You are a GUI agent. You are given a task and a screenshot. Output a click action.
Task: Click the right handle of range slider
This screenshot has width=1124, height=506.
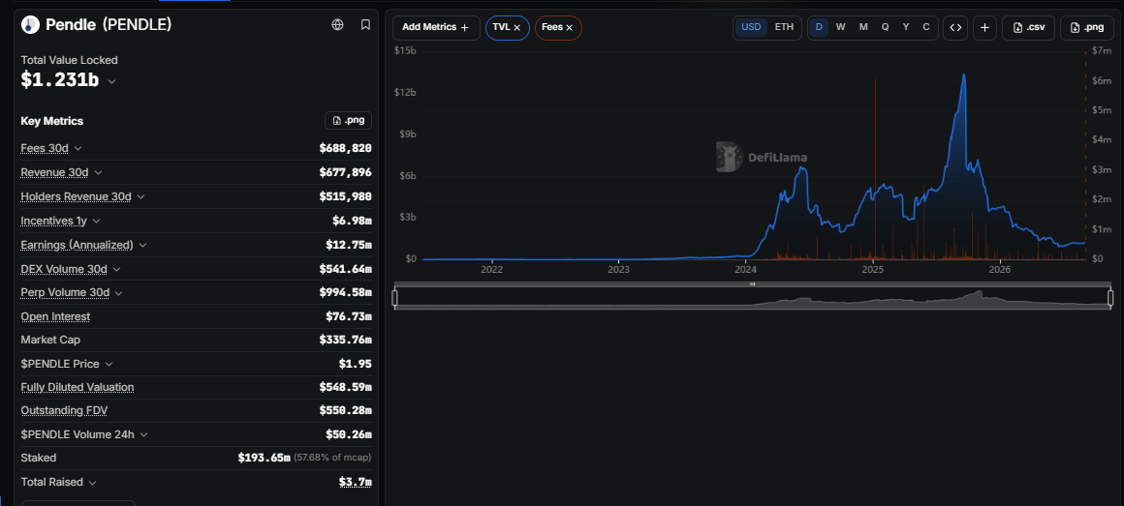pos(1110,298)
